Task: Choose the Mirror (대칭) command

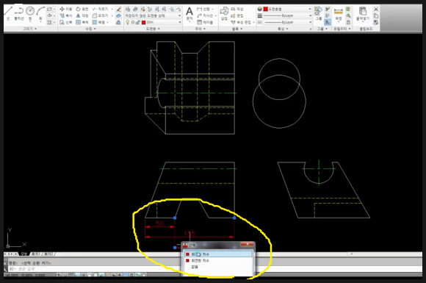Action: tap(82, 15)
